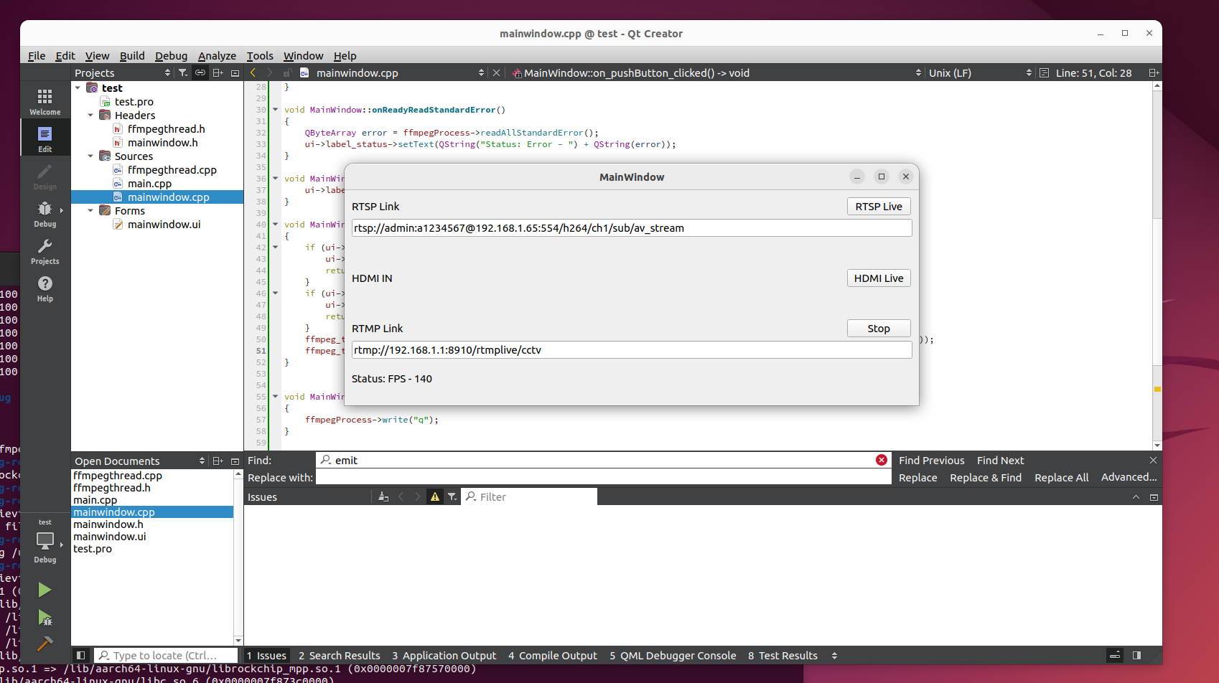The image size is (1219, 683).
Task: Close the Find toolbar
Action: [x=1153, y=460]
